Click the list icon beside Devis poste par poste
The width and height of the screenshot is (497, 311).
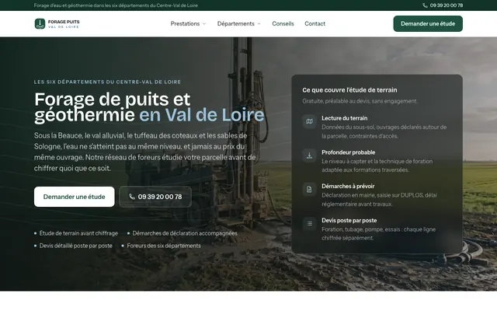[309, 223]
